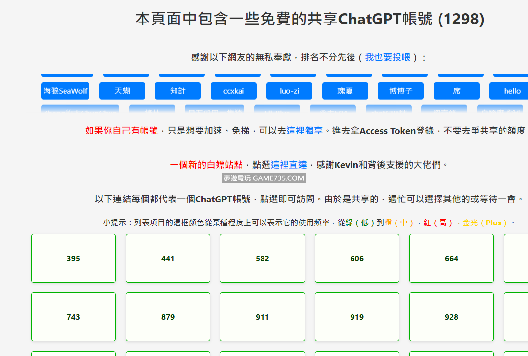Click the green 綠（低）legend text
Screen dimensions: 528x356
coord(361,222)
